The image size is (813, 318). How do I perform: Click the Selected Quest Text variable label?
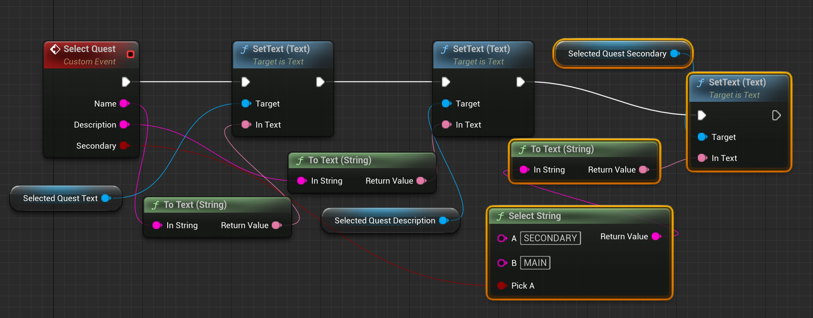pyautogui.click(x=60, y=198)
